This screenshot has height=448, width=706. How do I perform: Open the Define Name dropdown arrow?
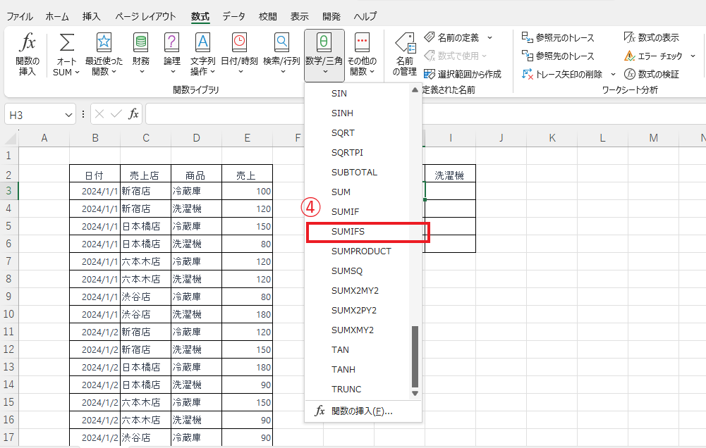[x=490, y=37]
